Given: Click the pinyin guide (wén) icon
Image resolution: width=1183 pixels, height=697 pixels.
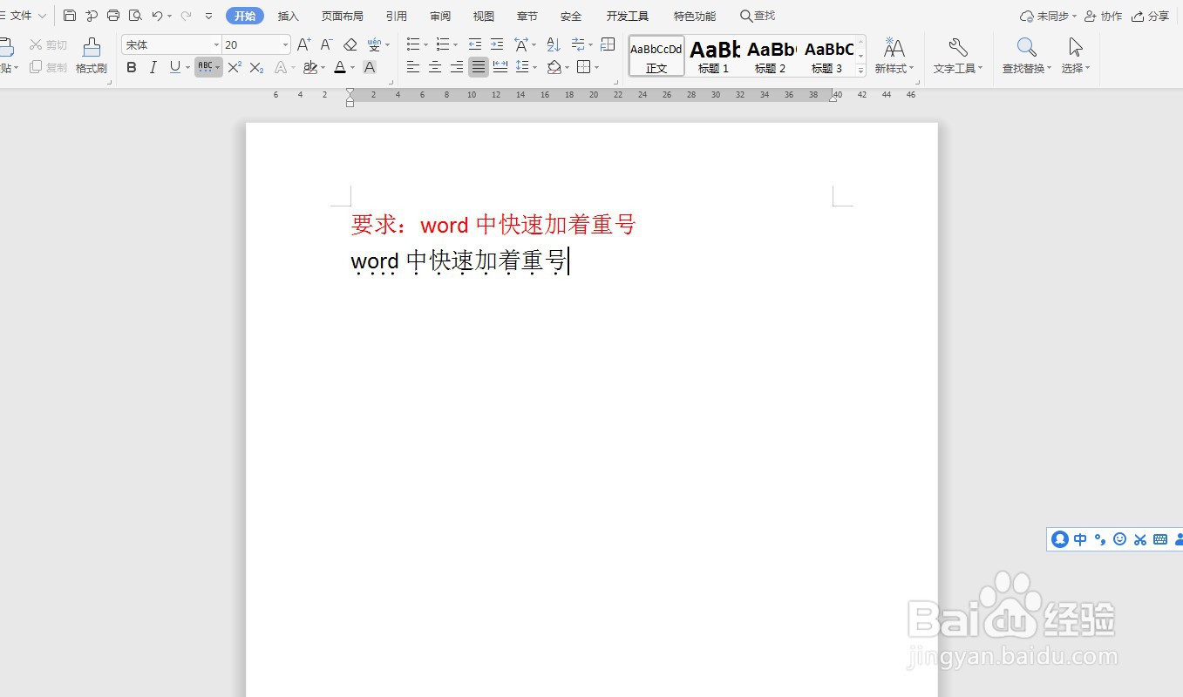Looking at the screenshot, I should [374, 44].
